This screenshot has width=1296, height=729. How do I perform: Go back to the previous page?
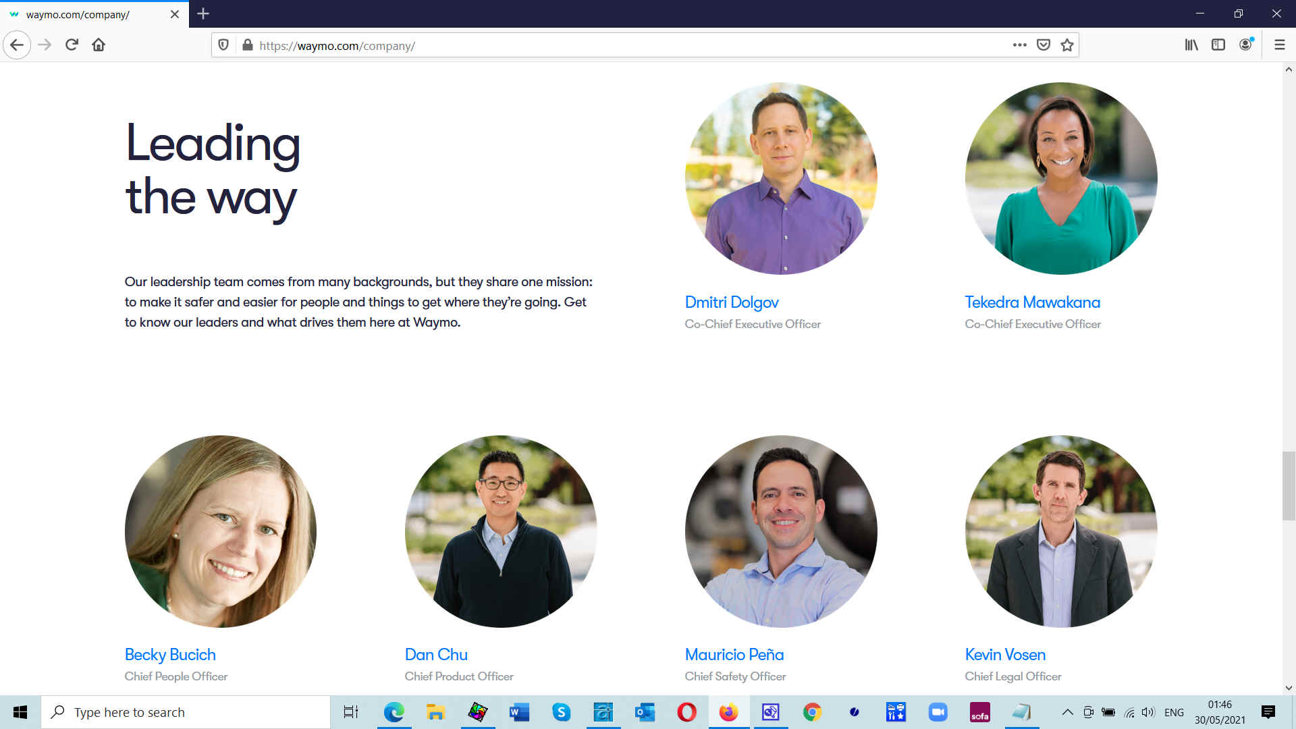(17, 45)
